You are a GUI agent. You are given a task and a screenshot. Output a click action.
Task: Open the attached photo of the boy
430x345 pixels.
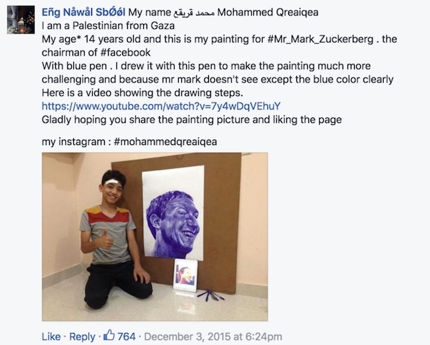155,237
